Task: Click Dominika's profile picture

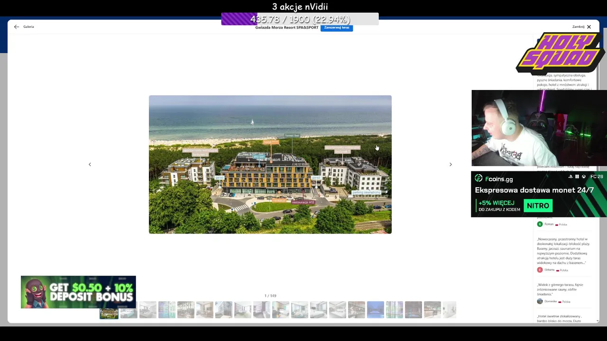Action: [x=540, y=301]
